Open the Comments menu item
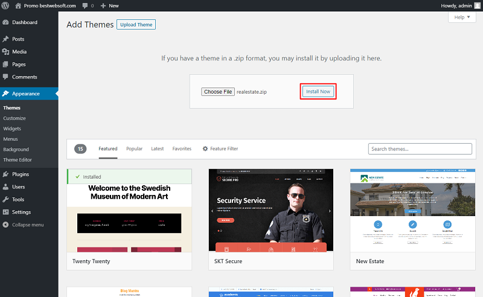 click(x=29, y=77)
